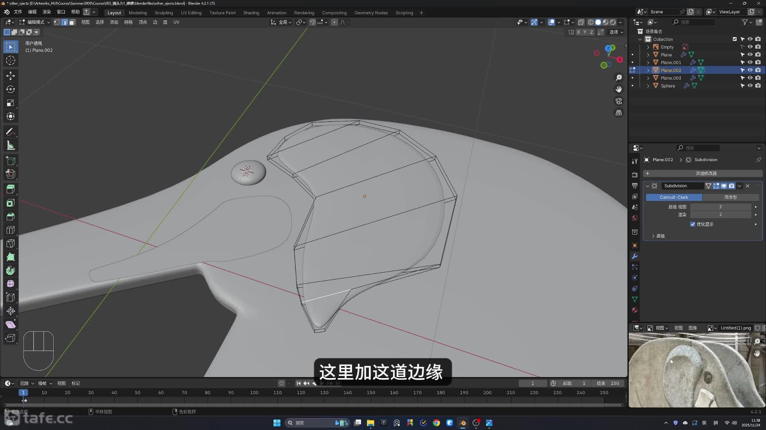Toggle camera view icon in viewport
The width and height of the screenshot is (766, 430).
[x=619, y=101]
